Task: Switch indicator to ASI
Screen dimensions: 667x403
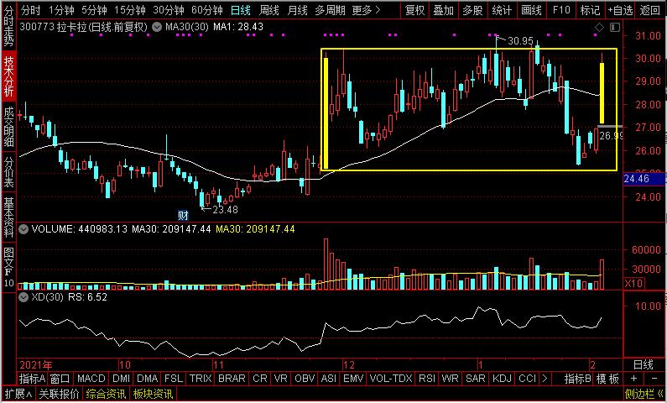Action: 329,379
